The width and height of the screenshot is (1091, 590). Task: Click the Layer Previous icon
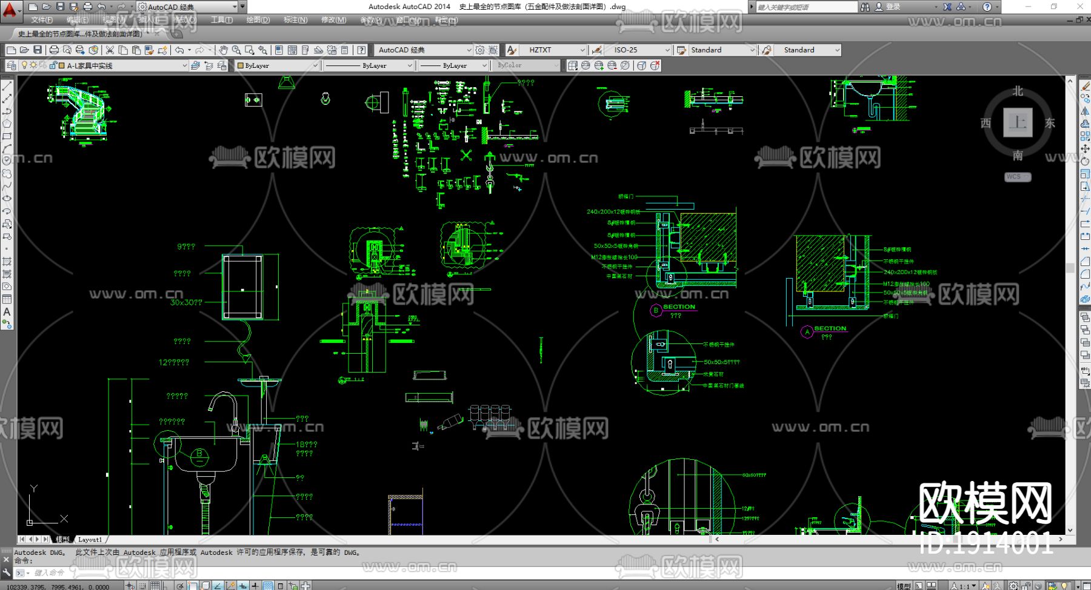[x=209, y=65]
